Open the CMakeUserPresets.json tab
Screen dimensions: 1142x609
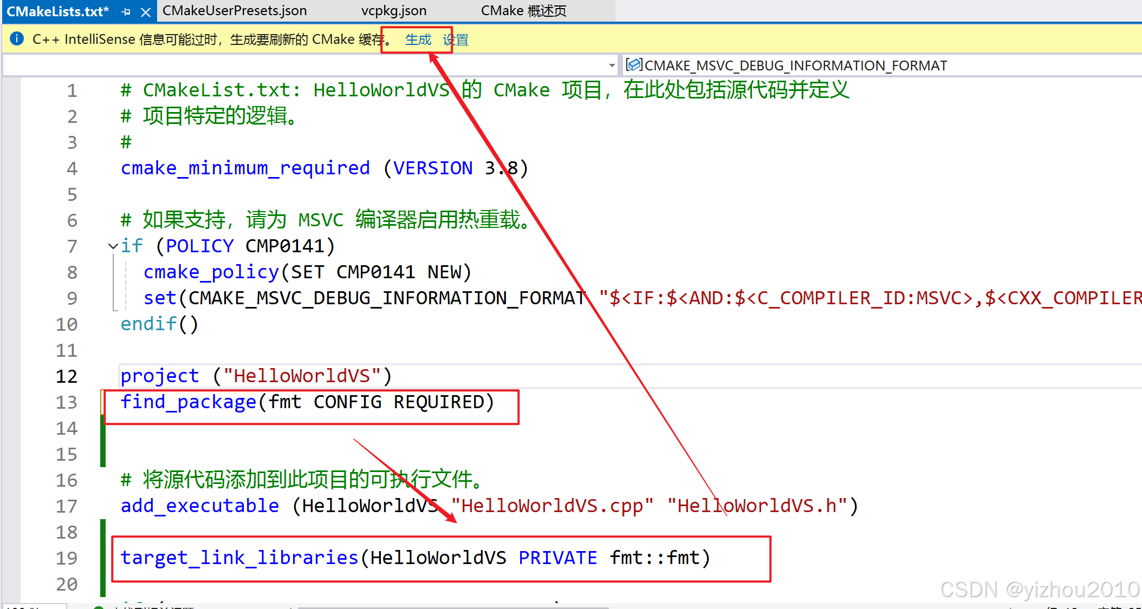click(x=235, y=11)
